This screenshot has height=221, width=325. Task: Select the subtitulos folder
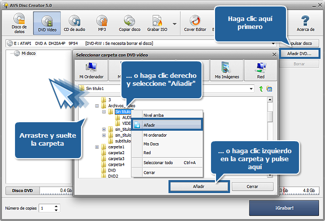click(123, 141)
